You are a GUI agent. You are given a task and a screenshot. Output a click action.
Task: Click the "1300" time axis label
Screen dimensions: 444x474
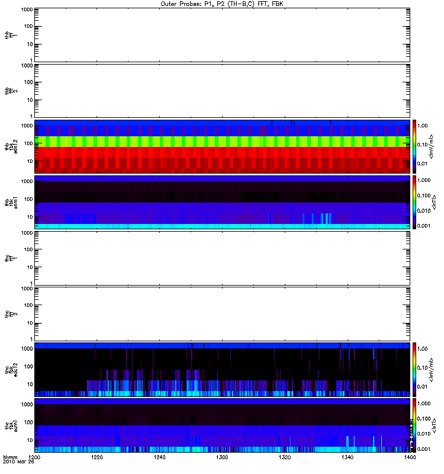(x=222, y=457)
